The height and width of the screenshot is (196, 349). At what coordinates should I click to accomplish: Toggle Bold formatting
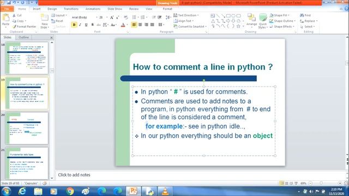[74, 24]
